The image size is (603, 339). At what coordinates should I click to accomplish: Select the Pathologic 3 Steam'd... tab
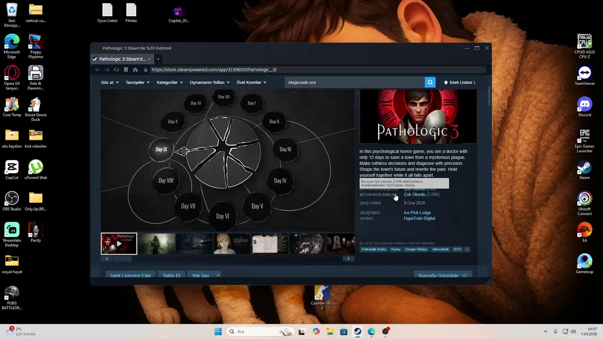tap(122, 59)
